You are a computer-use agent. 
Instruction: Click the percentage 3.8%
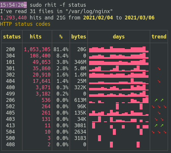point(62,62)
